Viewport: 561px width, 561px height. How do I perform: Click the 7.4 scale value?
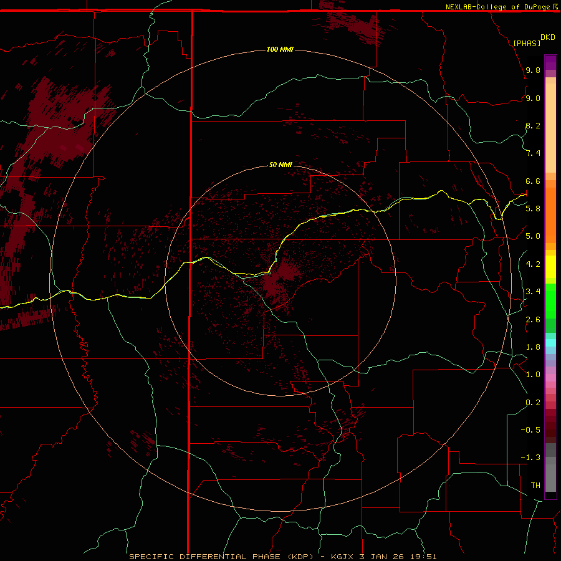pos(533,153)
